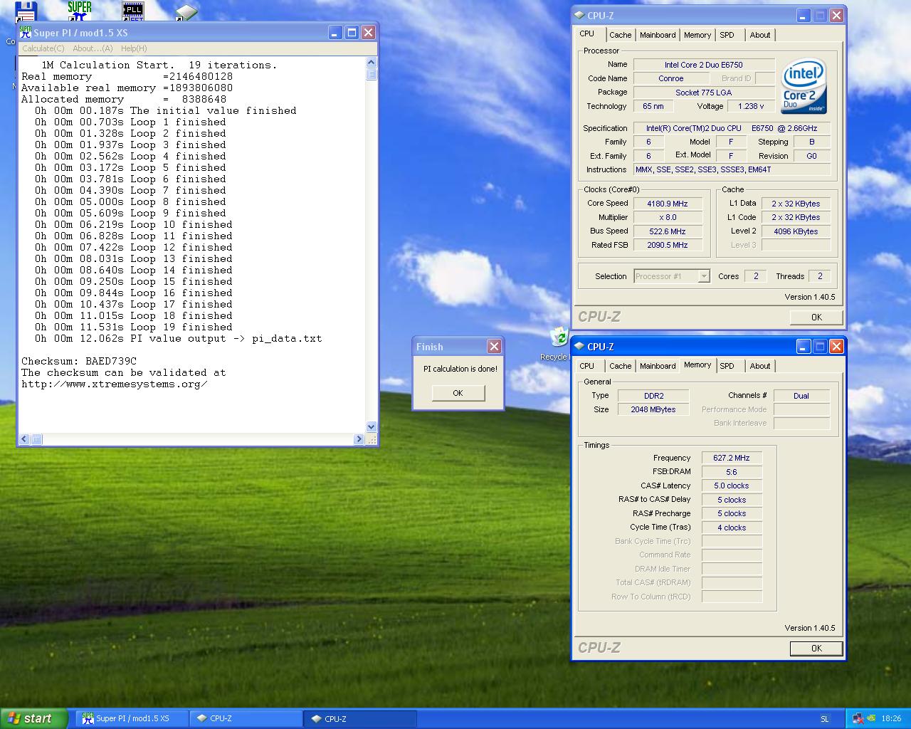Click the xtremesystems.org URL text
Screen dimensions: 911x729
pyautogui.click(x=115, y=384)
